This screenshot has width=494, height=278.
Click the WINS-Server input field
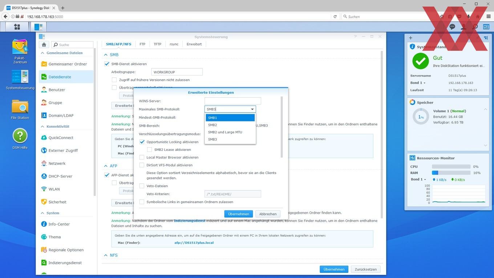pyautogui.click(x=233, y=101)
